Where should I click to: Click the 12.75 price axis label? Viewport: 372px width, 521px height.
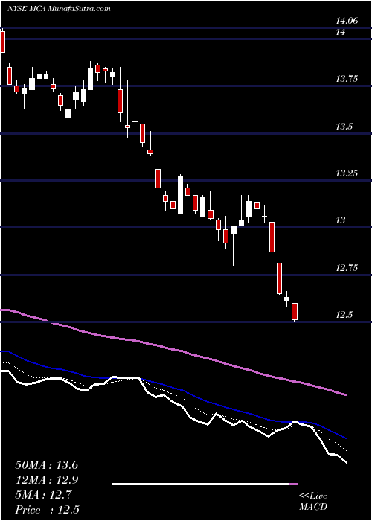[347, 267]
